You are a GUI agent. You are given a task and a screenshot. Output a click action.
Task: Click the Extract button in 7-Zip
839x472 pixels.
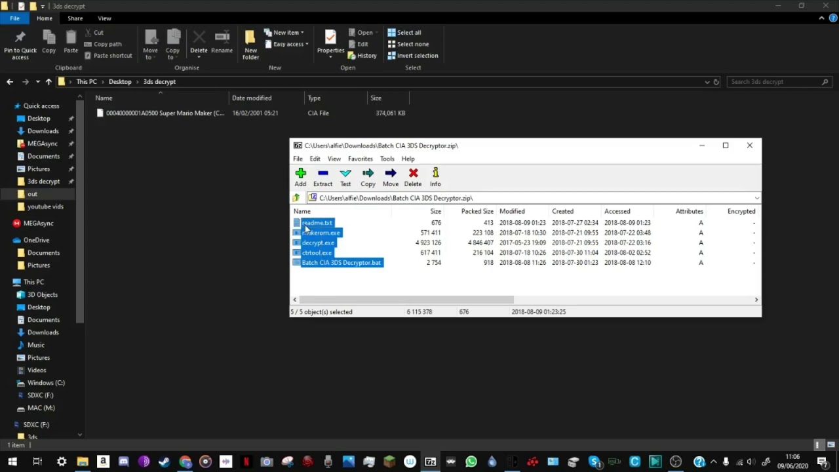(322, 177)
